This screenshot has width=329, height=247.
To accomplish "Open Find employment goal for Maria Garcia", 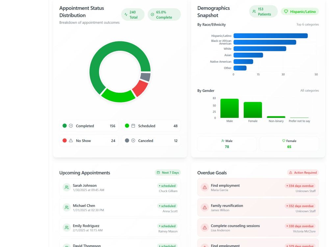I will tap(258, 187).
